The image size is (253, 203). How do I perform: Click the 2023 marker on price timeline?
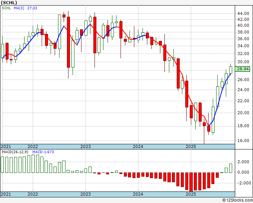86,146
